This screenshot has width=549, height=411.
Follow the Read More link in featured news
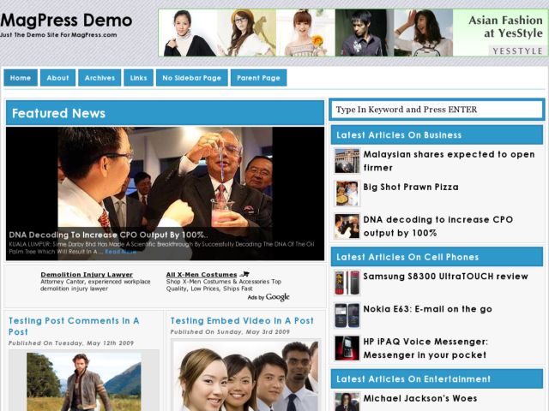(x=120, y=251)
